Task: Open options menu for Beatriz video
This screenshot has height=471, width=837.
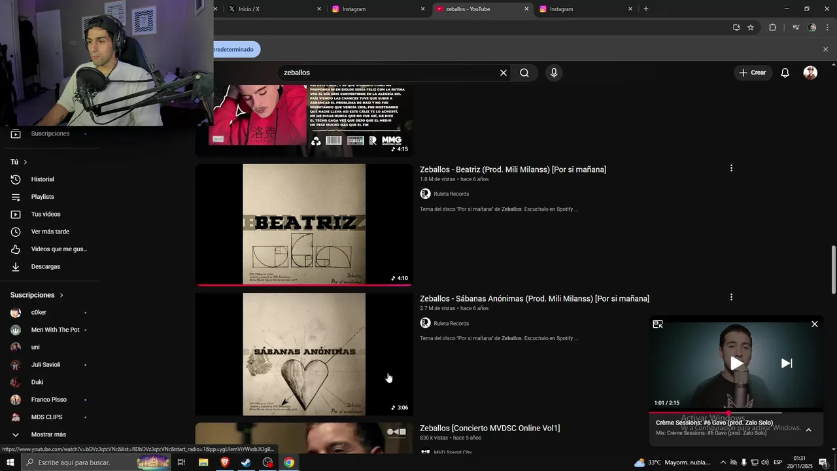Action: click(731, 168)
